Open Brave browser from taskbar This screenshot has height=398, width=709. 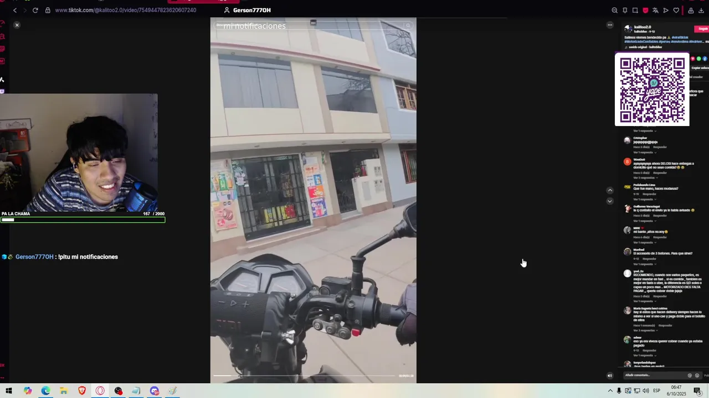click(x=82, y=391)
